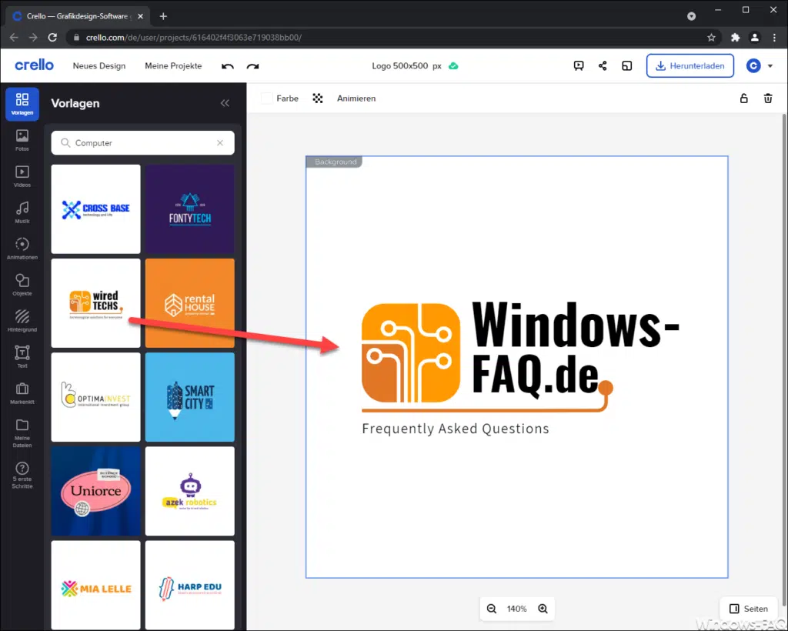Reload the browser page
Screen dimensions: 788x631
(52, 37)
